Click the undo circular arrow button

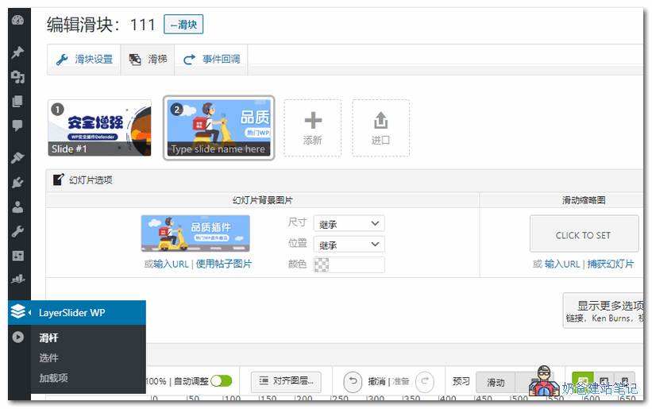pos(353,381)
